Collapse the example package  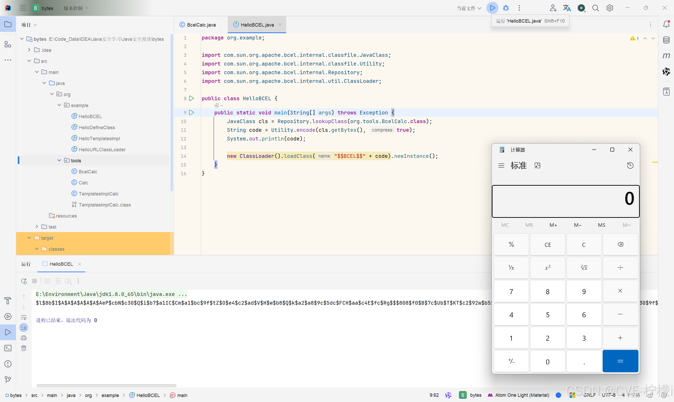click(x=59, y=105)
